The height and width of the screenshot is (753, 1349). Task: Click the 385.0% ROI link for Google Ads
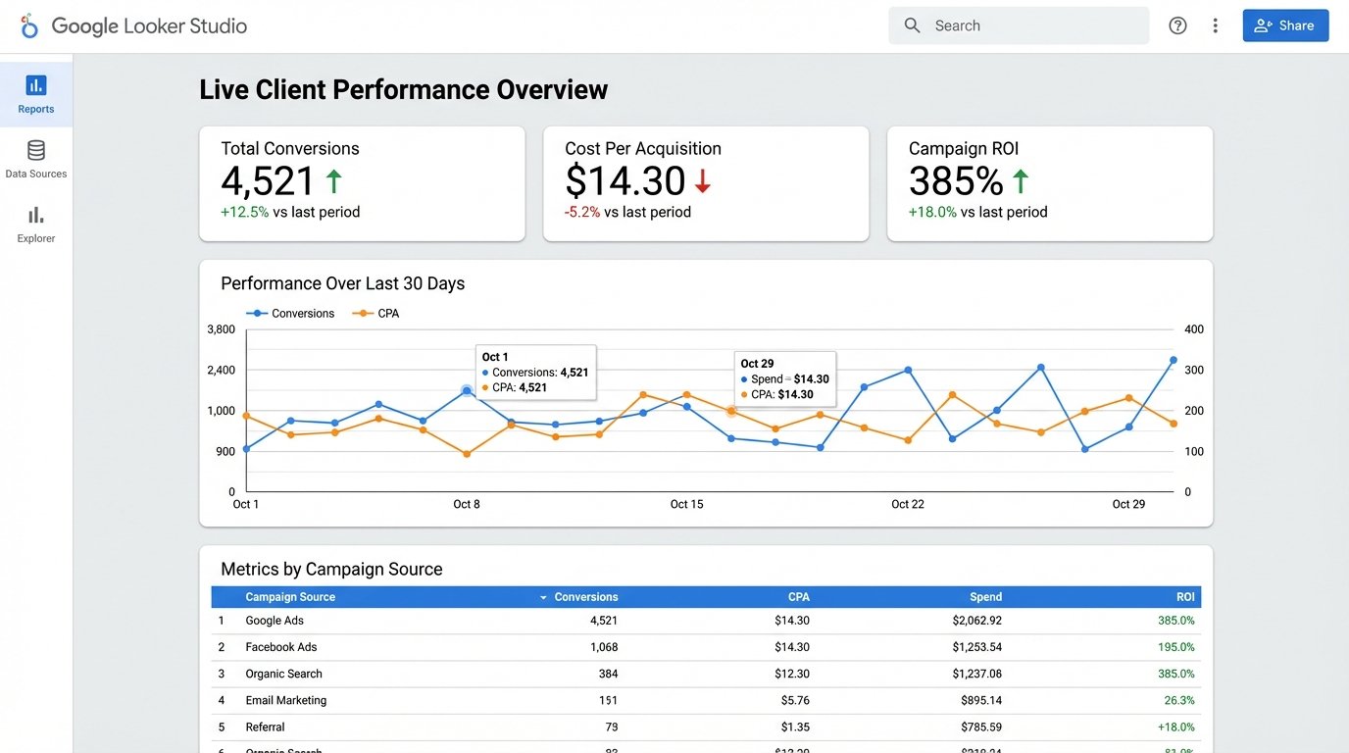point(1175,620)
